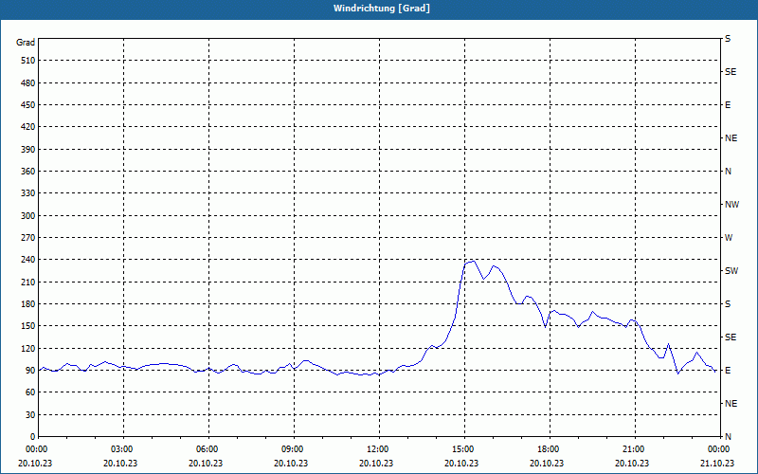Select the N compass label level with 360
Viewport: 758px width, 474px height.
click(728, 172)
